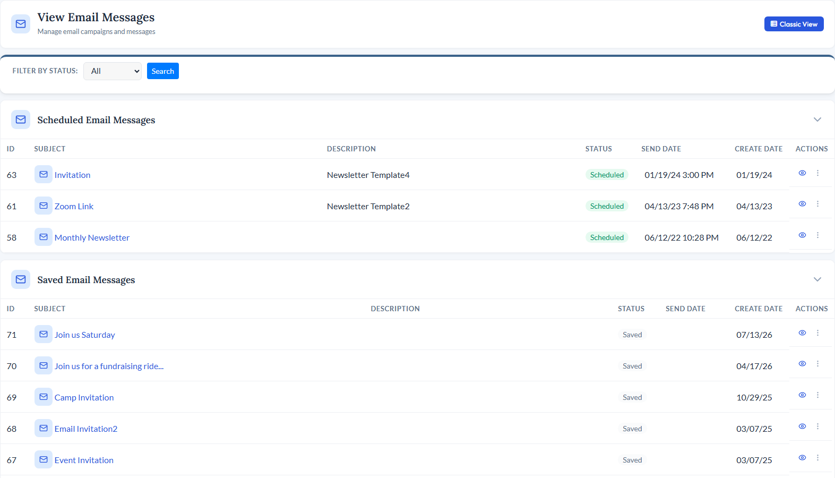Click create date 10/29/25
Image resolution: width=835 pixels, height=478 pixels.
click(x=754, y=397)
